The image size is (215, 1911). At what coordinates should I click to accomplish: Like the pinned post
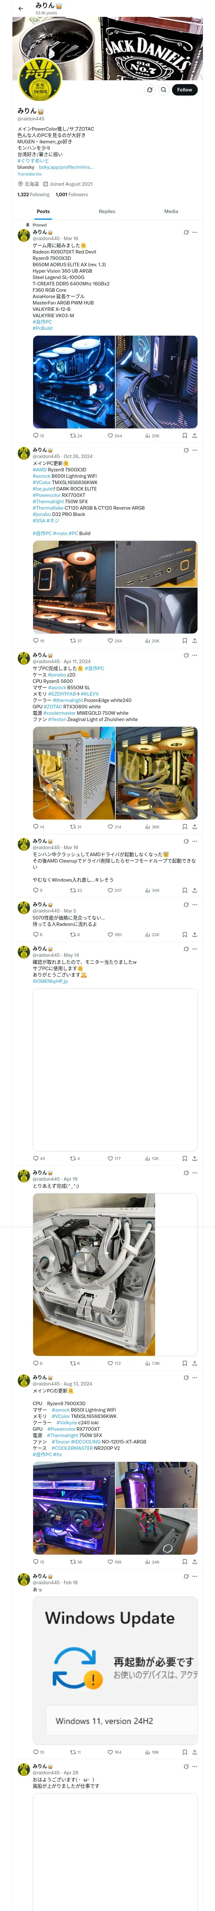[x=111, y=435]
